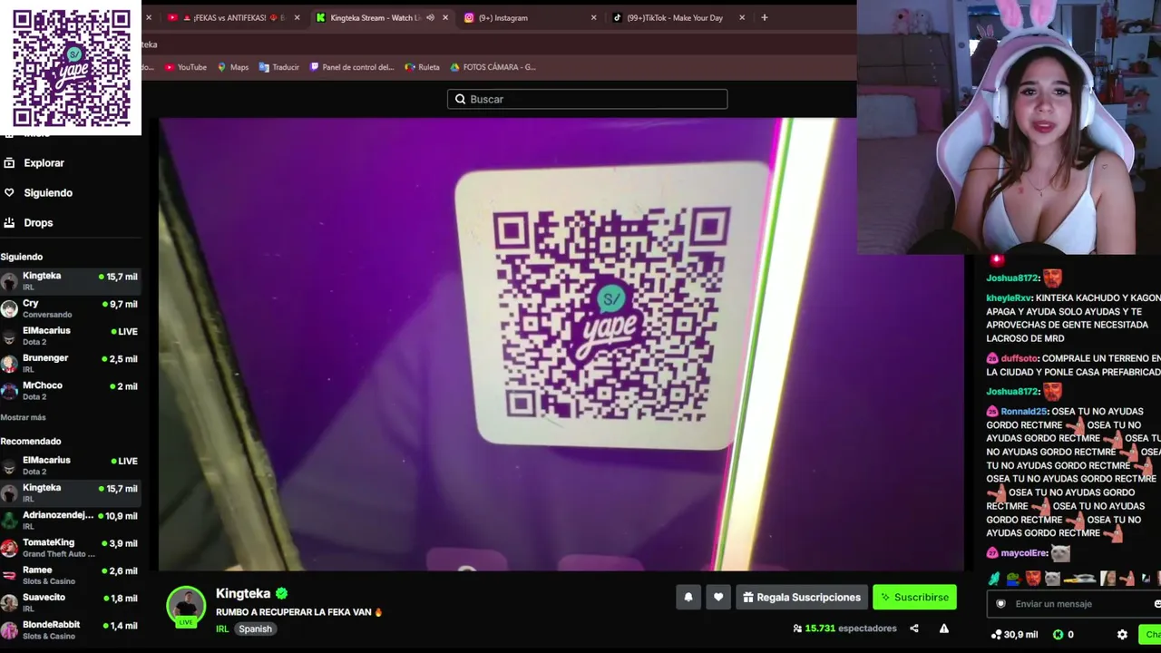This screenshot has height=653, width=1161.
Task: Click the notification bell icon for Kingteka
Action: [688, 597]
